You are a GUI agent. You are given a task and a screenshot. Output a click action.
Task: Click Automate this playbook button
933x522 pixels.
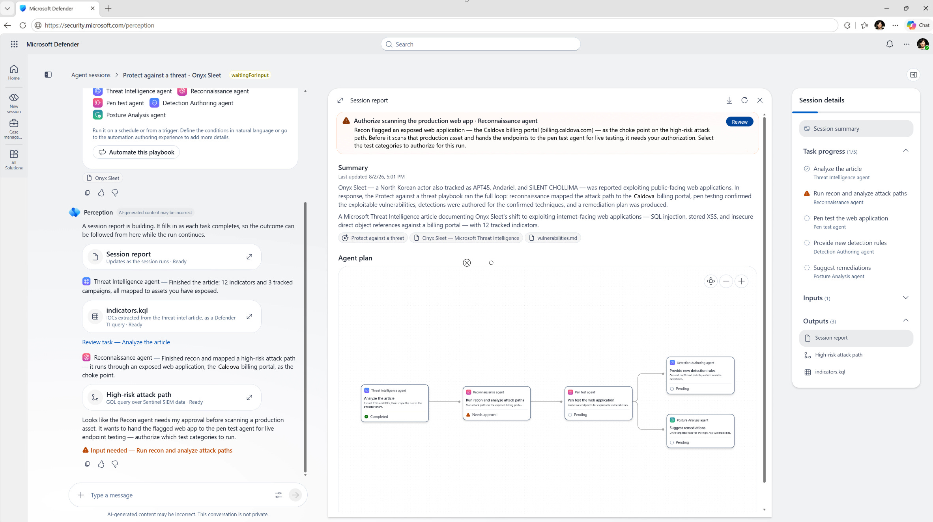[136, 152]
